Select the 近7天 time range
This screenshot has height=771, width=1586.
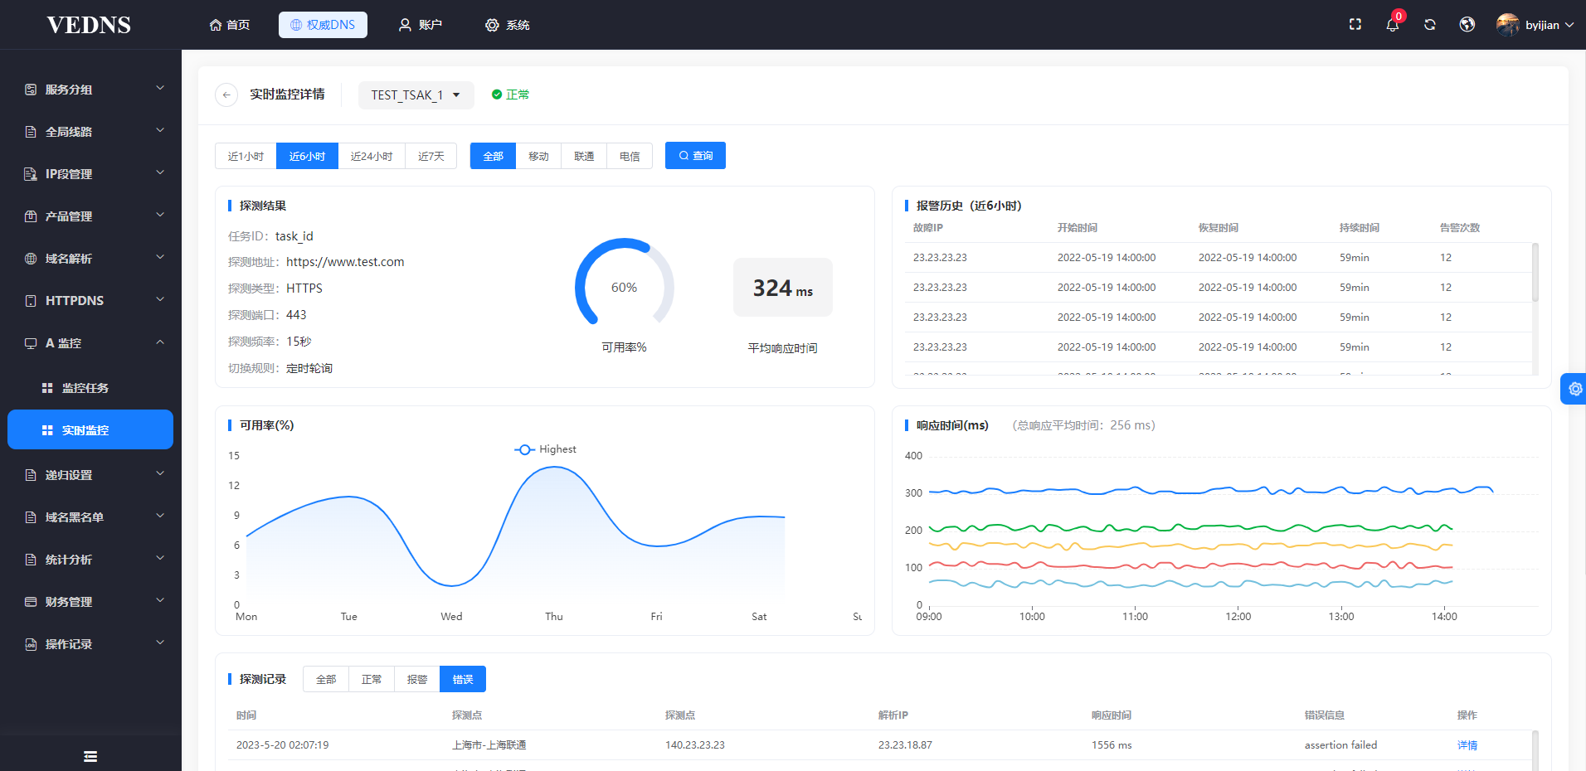point(431,156)
